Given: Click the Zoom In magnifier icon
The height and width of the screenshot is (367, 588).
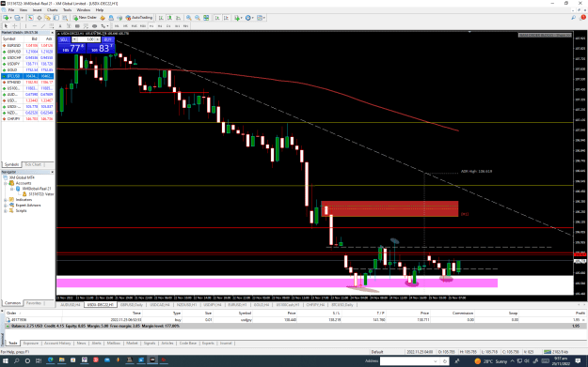Looking at the screenshot, I should pos(188,18).
